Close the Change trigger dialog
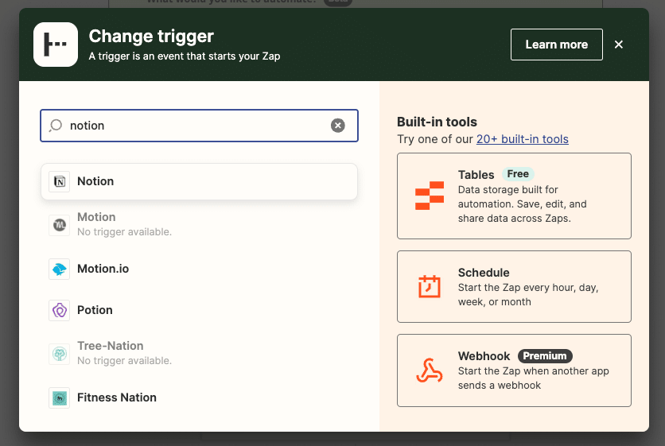 pos(619,45)
